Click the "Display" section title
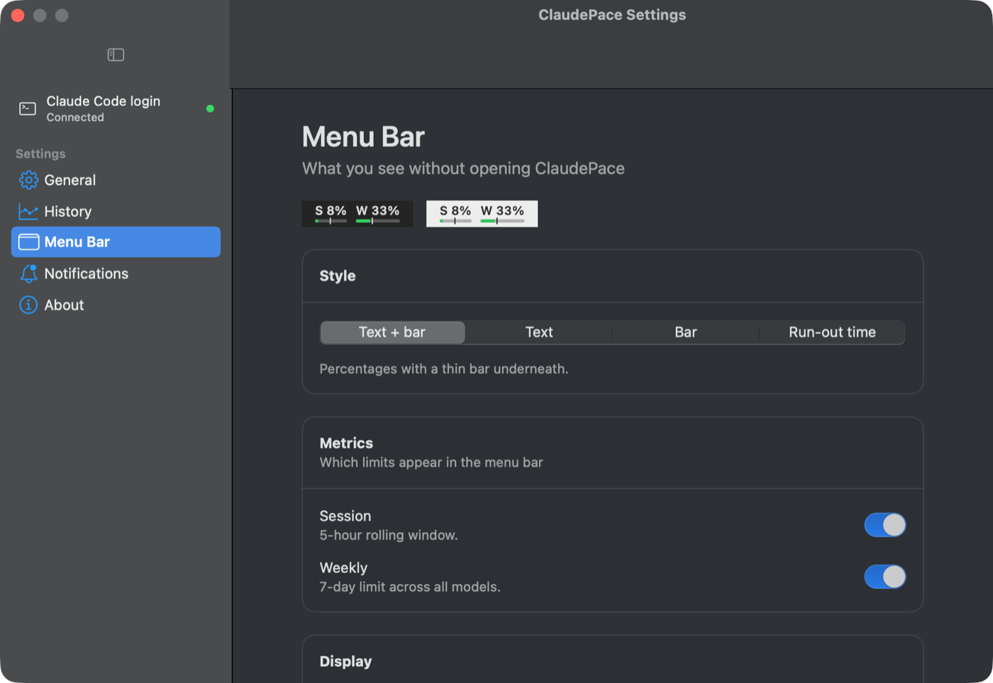Viewport: 993px width, 683px height. 345,661
